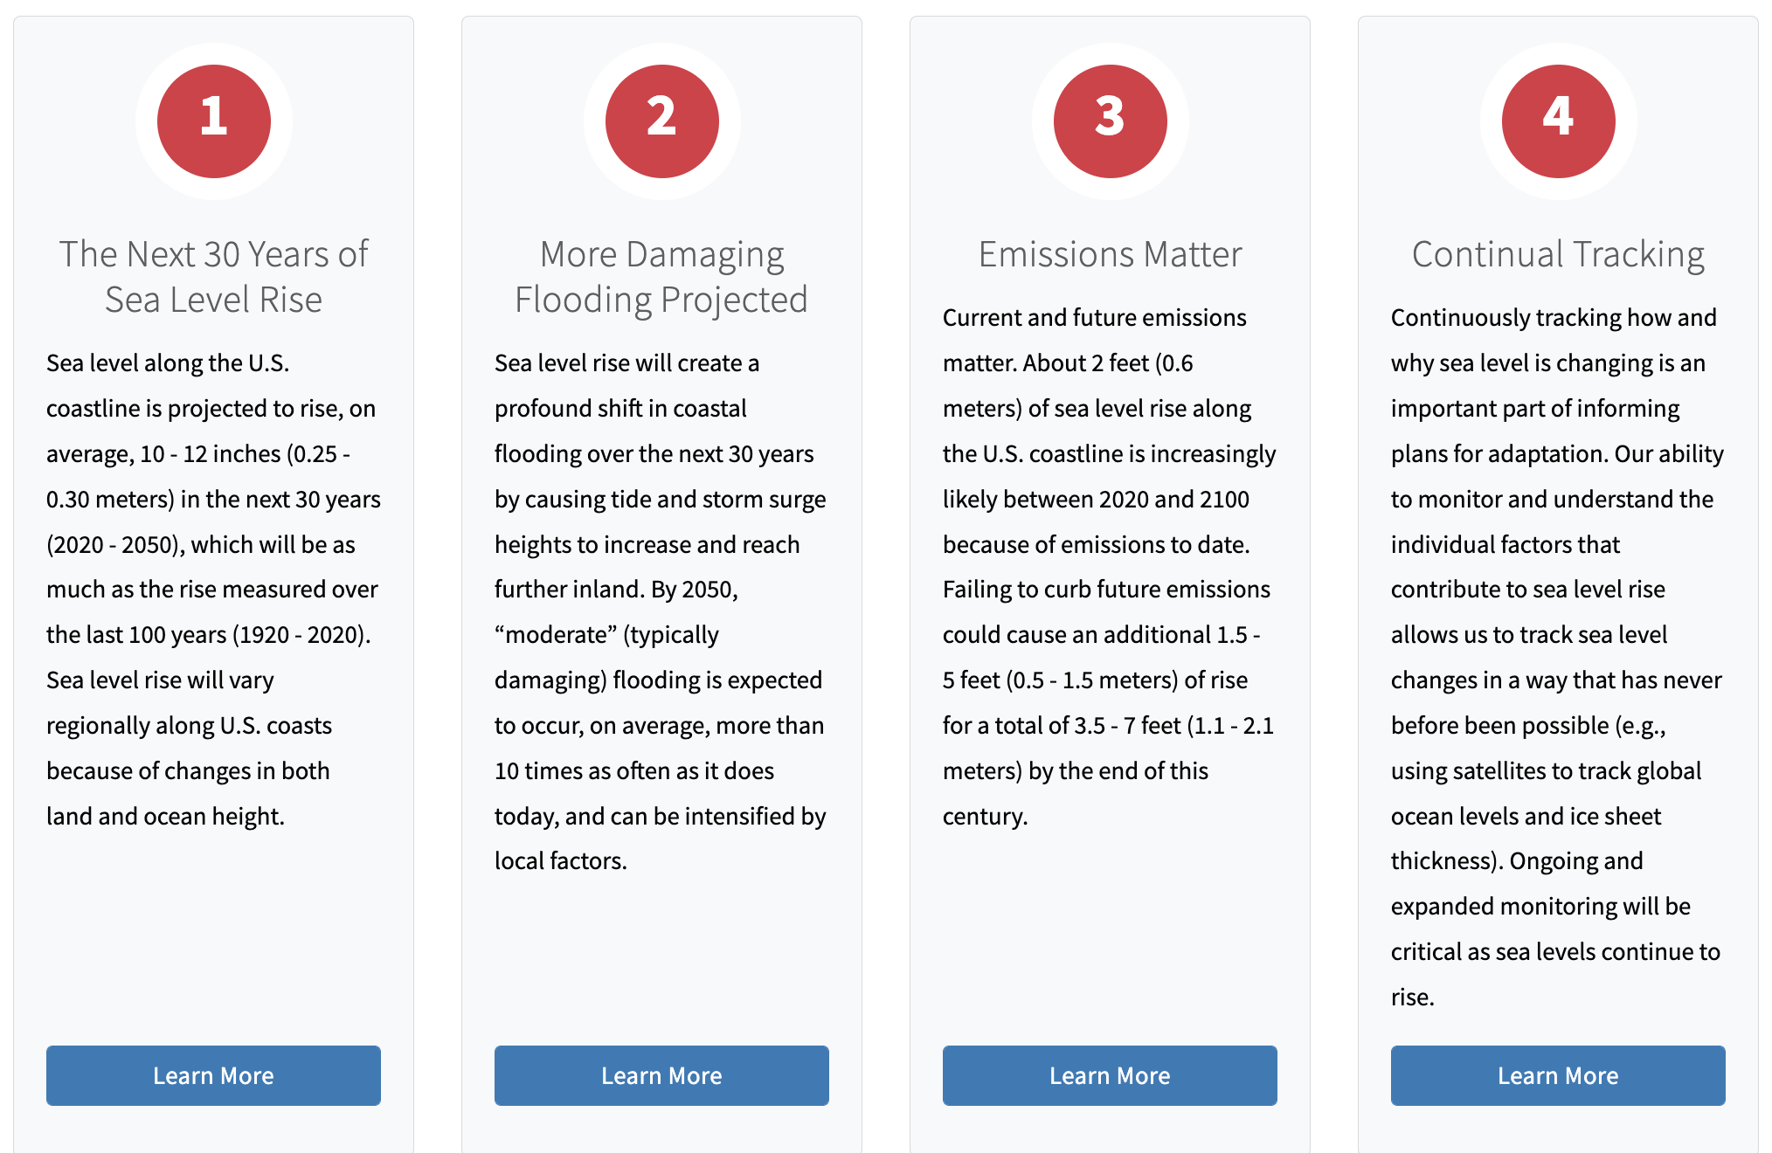
Task: Click paragraph starting Current and future emissions
Action: pos(1110,567)
